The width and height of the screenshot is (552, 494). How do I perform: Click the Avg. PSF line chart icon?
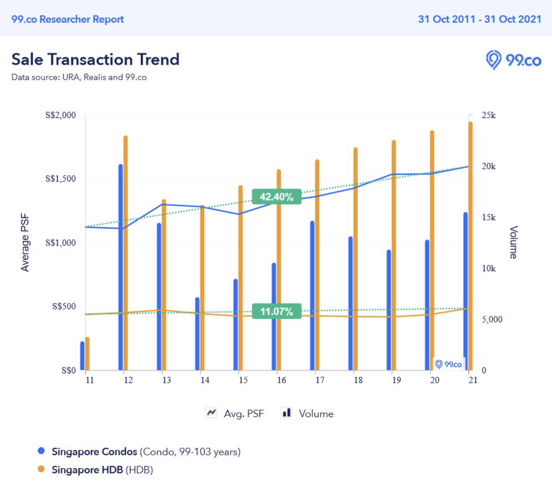click(211, 413)
